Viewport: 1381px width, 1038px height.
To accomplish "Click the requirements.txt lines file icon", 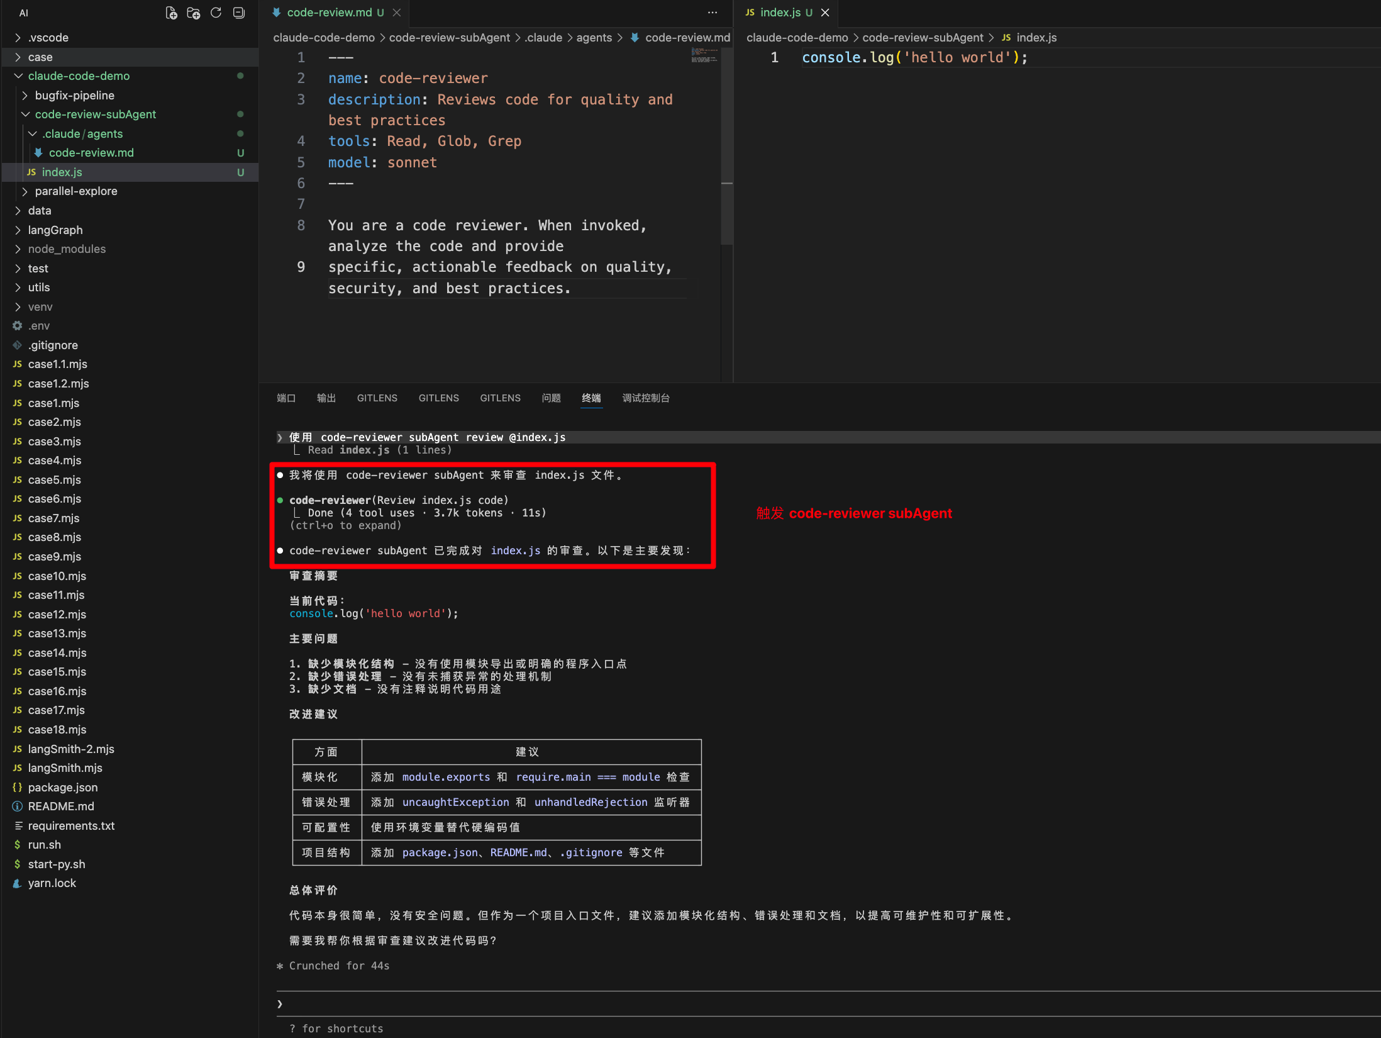I will 18,825.
